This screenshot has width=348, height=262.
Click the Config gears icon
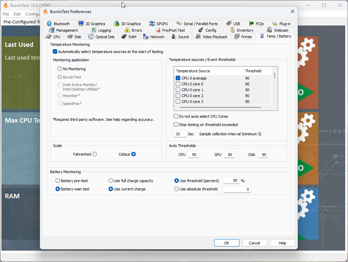click(201, 30)
